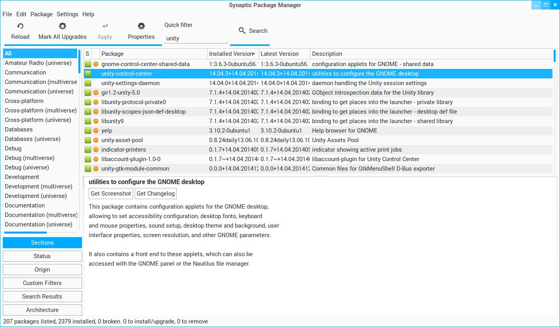This screenshot has width=560, height=327.
Task: Click the Ubuntu-supported icon beside yelp
Action: [x=95, y=131]
